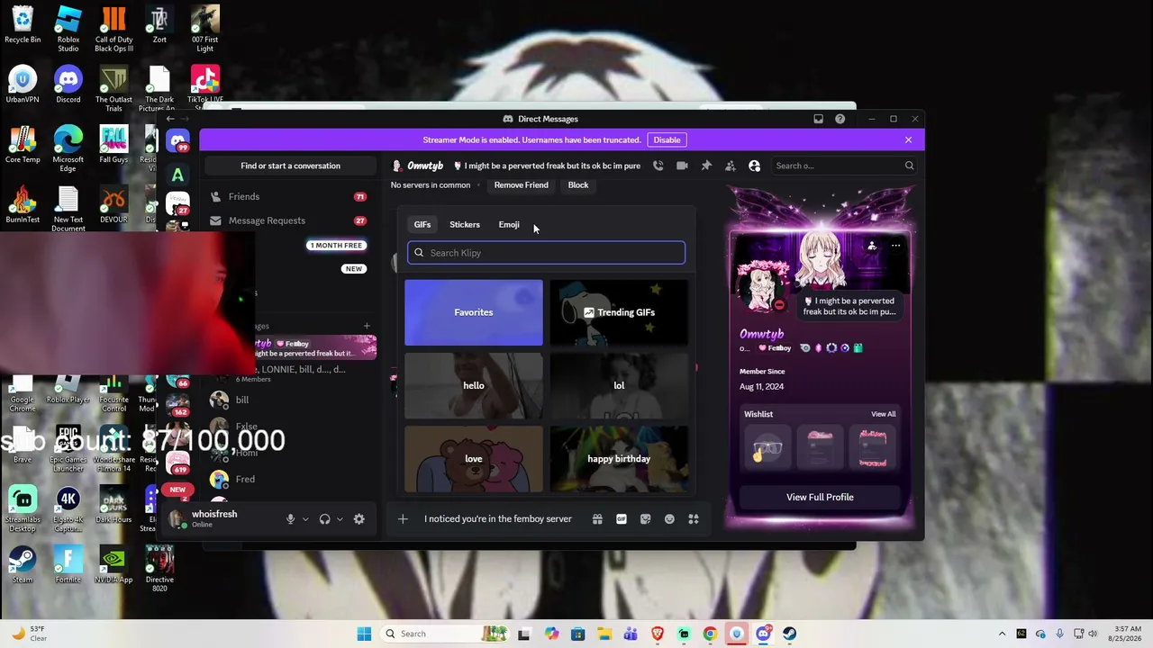Screen dimensions: 1153x648
Task: Mute the microphone
Action: (x=290, y=519)
